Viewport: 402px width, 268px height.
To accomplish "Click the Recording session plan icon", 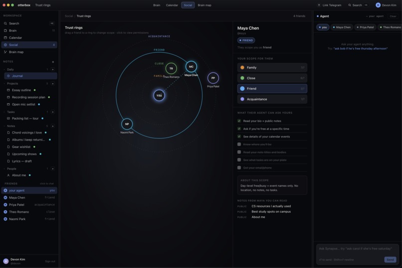I will point(8,97).
